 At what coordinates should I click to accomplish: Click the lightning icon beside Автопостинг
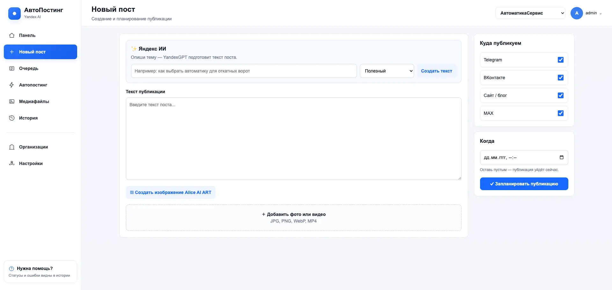(x=12, y=85)
